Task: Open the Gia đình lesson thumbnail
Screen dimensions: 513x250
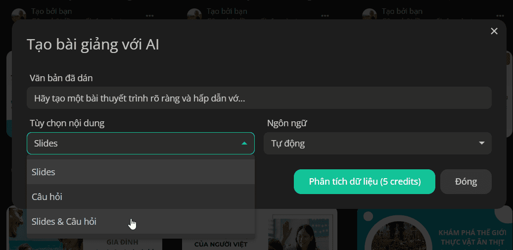Action: (x=85, y=230)
